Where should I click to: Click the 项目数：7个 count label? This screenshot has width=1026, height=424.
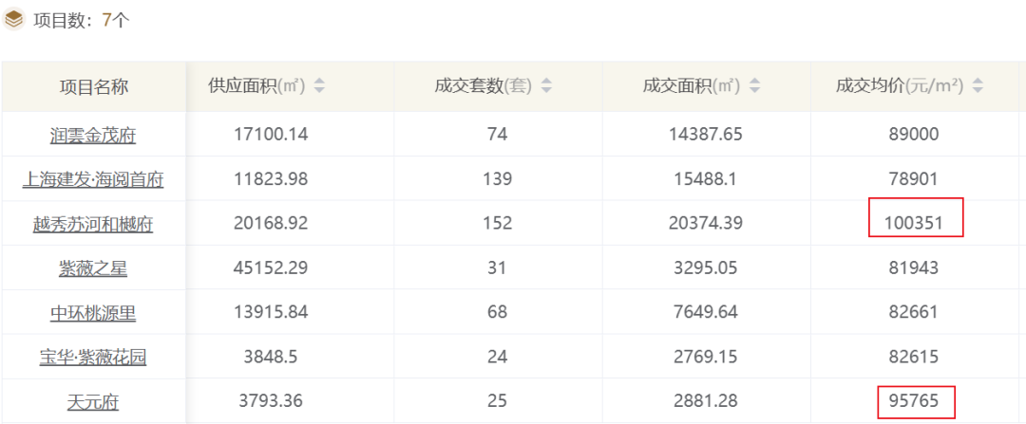81,20
